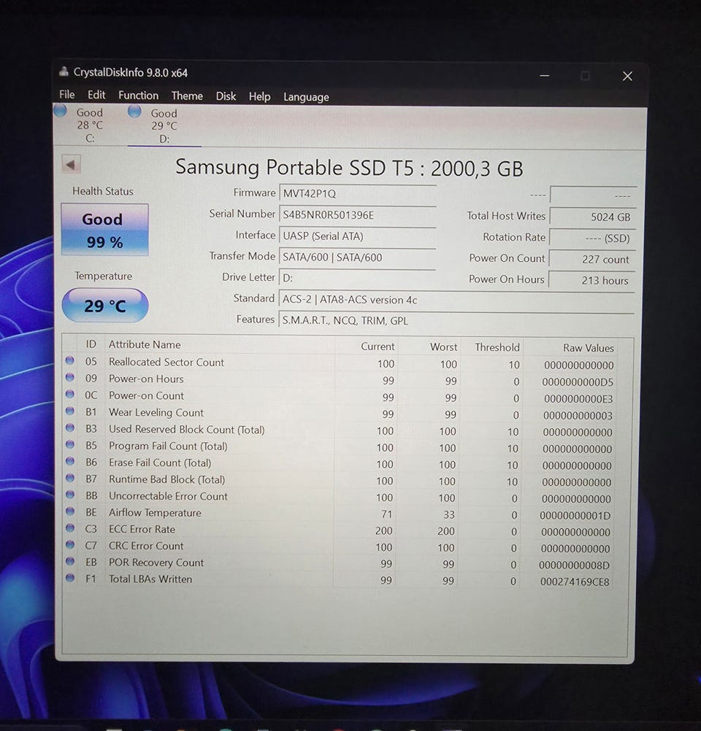Click the status orb for Used Reserved Block Count
Screen dimensions: 701x731
click(x=70, y=428)
